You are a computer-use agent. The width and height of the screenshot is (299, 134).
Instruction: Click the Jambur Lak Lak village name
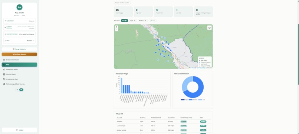coord(121,130)
